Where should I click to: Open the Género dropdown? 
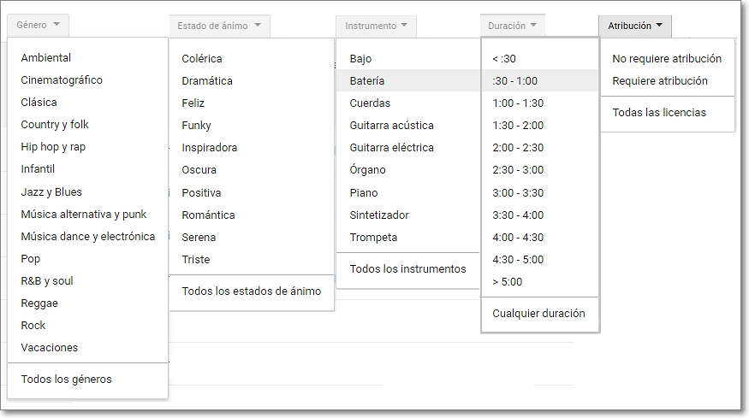click(x=38, y=26)
